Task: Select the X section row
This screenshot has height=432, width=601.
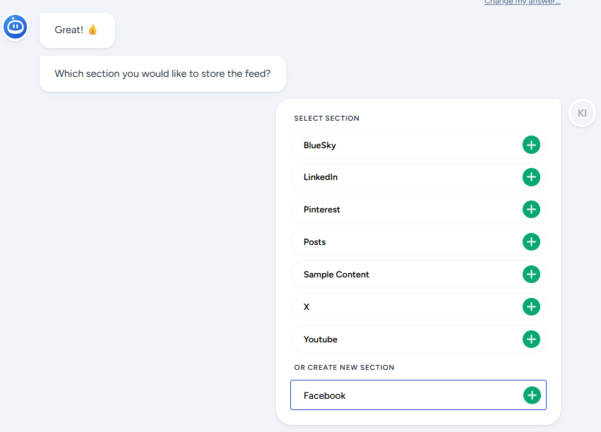Action: click(x=403, y=307)
